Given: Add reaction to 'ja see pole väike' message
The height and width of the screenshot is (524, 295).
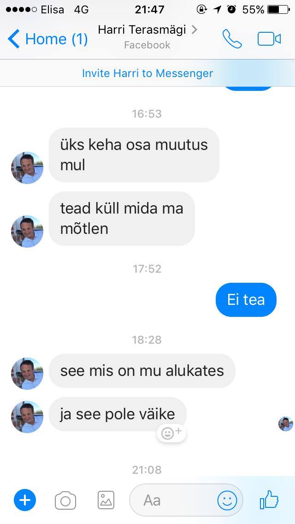Looking at the screenshot, I should 171,433.
